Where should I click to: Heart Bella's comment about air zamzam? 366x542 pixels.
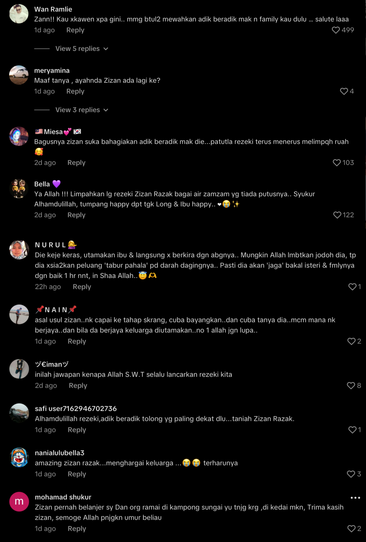[337, 215]
